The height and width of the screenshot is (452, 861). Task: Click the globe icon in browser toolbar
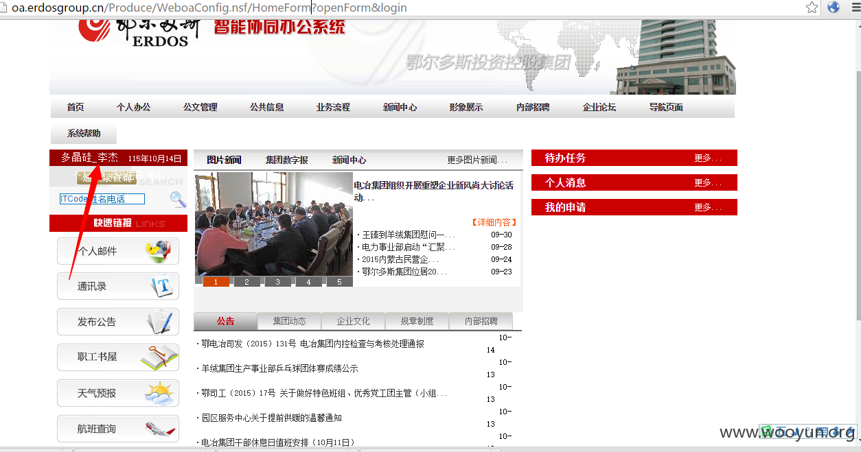(834, 8)
